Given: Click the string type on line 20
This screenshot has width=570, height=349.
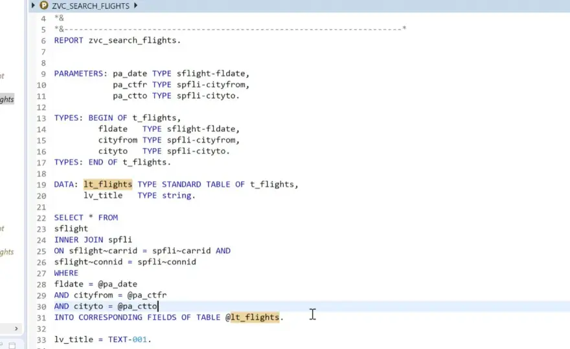Looking at the screenshot, I should click(176, 196).
